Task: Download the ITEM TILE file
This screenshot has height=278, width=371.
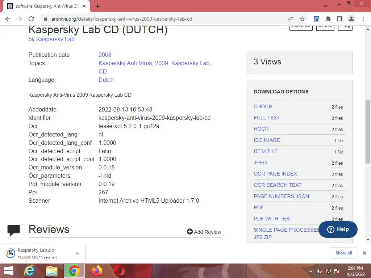Action: pyautogui.click(x=266, y=152)
